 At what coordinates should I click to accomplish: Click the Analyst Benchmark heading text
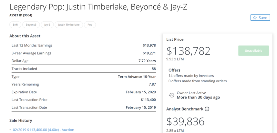(x=185, y=109)
